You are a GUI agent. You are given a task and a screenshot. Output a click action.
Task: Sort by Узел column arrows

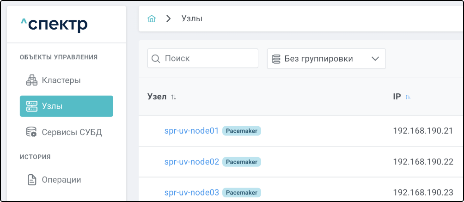pos(174,97)
